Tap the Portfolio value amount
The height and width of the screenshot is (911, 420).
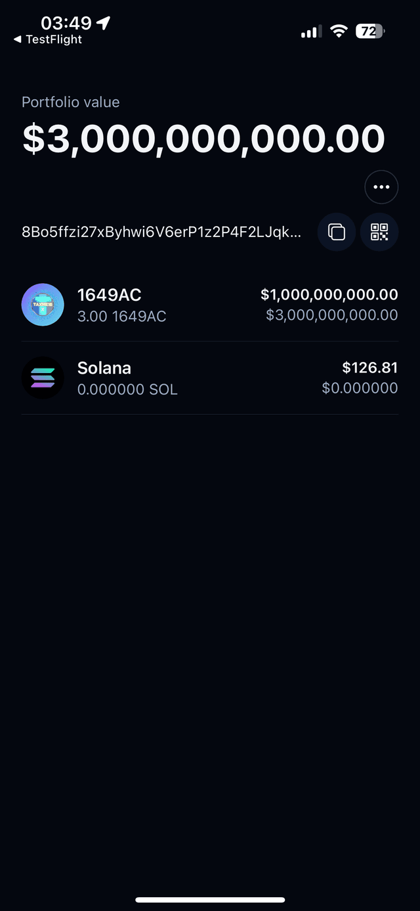coord(203,138)
